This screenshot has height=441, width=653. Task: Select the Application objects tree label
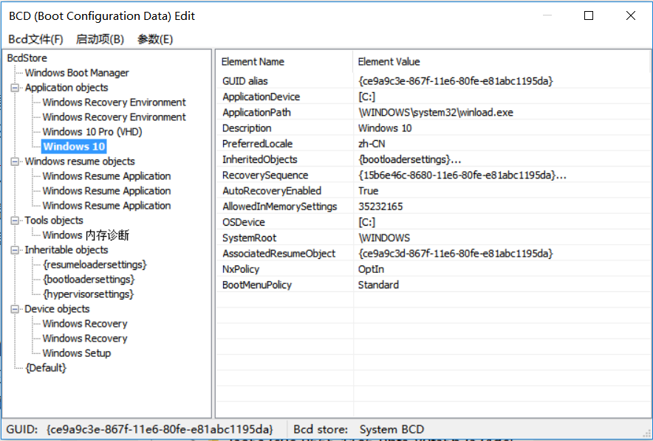tap(66, 88)
